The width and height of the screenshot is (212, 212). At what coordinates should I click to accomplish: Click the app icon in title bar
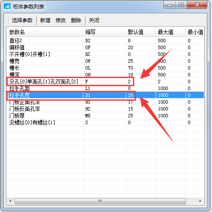tap(7, 7)
